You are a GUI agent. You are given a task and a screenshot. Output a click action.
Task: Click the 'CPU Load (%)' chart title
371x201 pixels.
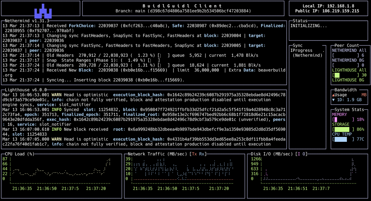pos(19,154)
